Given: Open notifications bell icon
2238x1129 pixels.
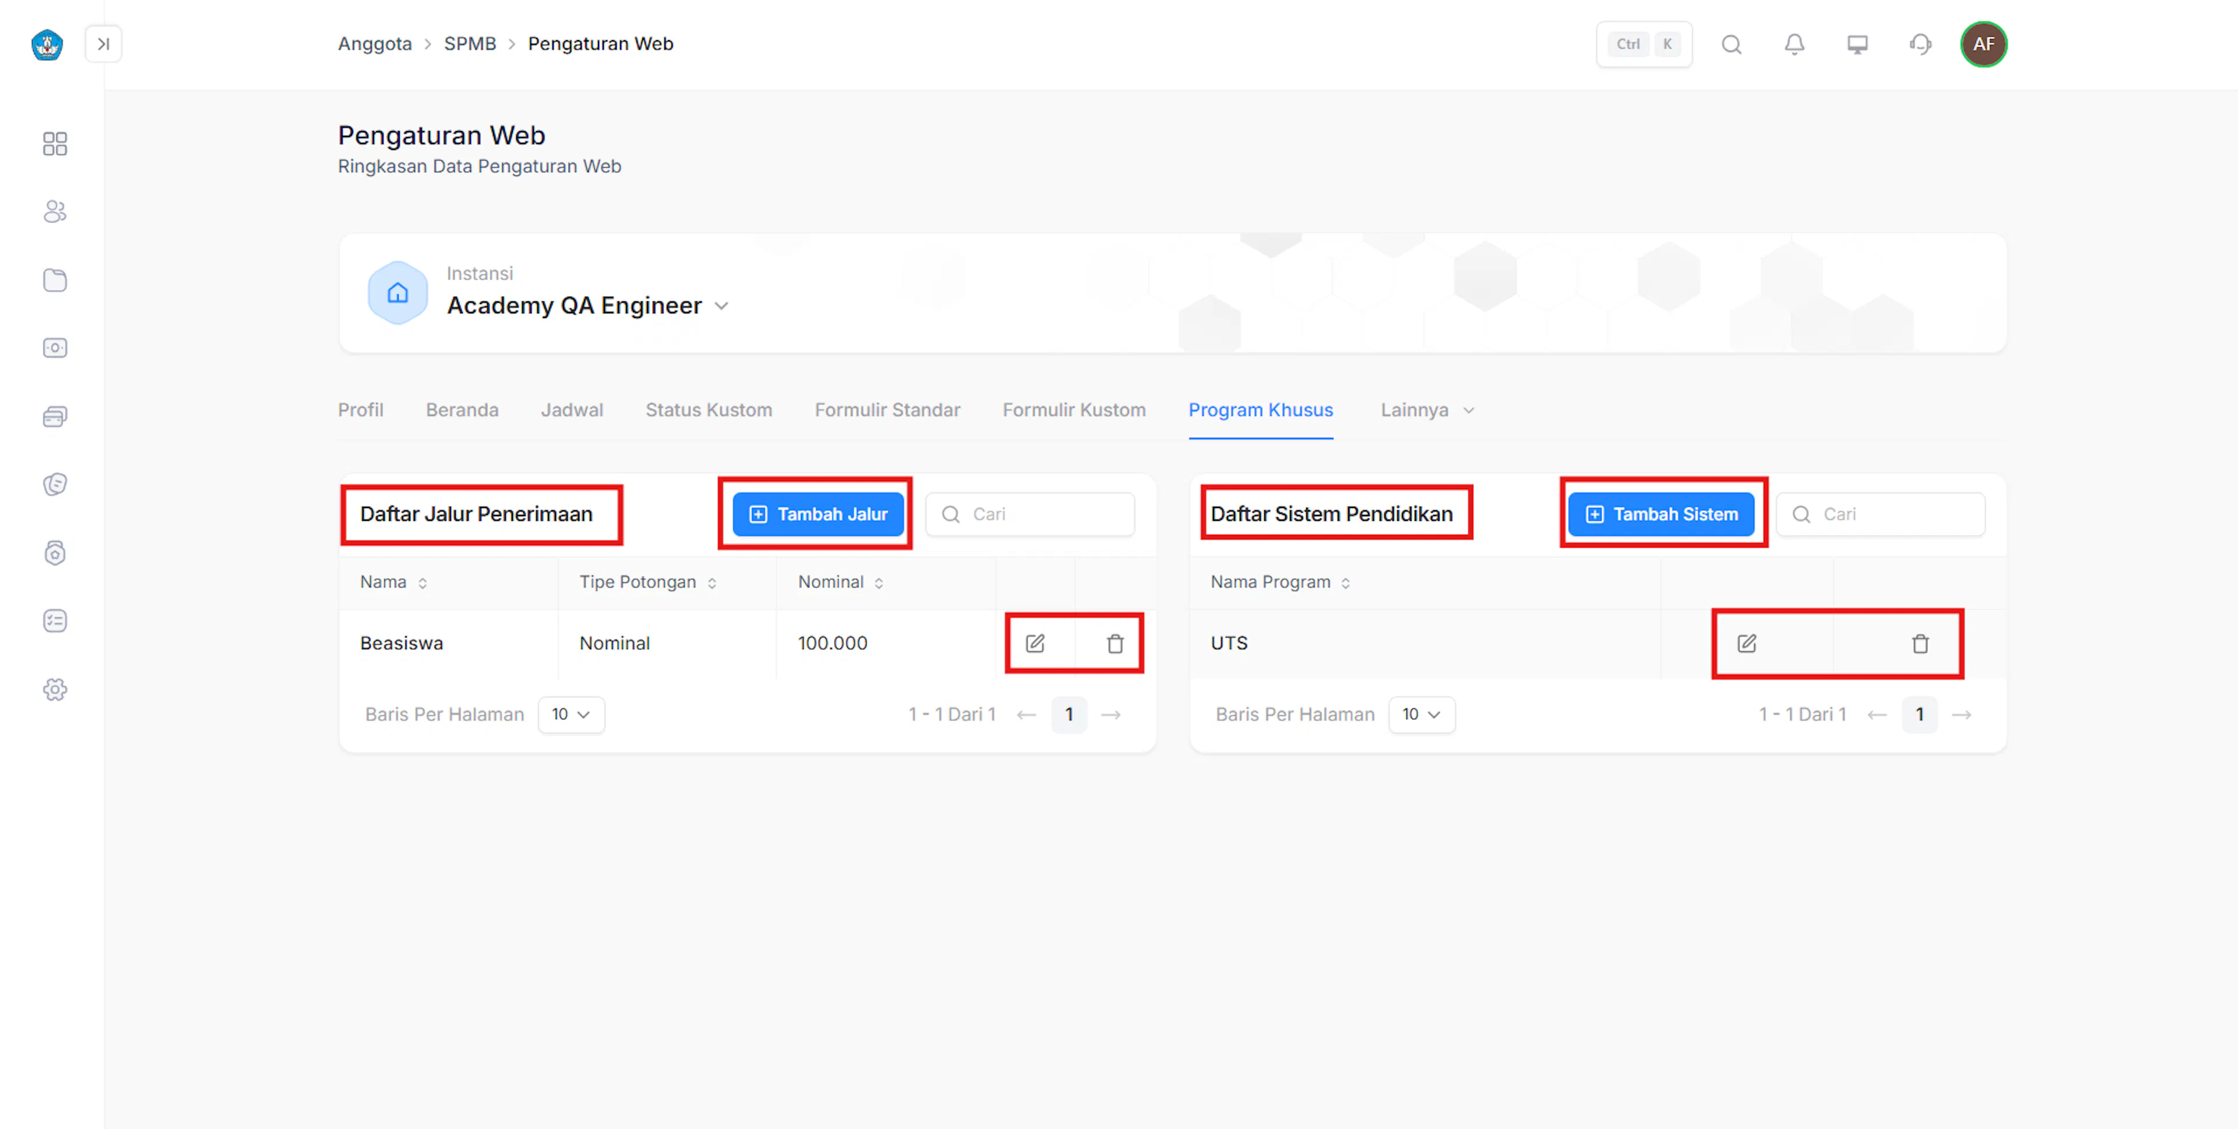Looking at the screenshot, I should tap(1794, 44).
